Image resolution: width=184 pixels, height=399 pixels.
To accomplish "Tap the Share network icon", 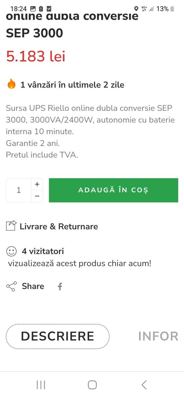I will pyautogui.click(x=12, y=286).
